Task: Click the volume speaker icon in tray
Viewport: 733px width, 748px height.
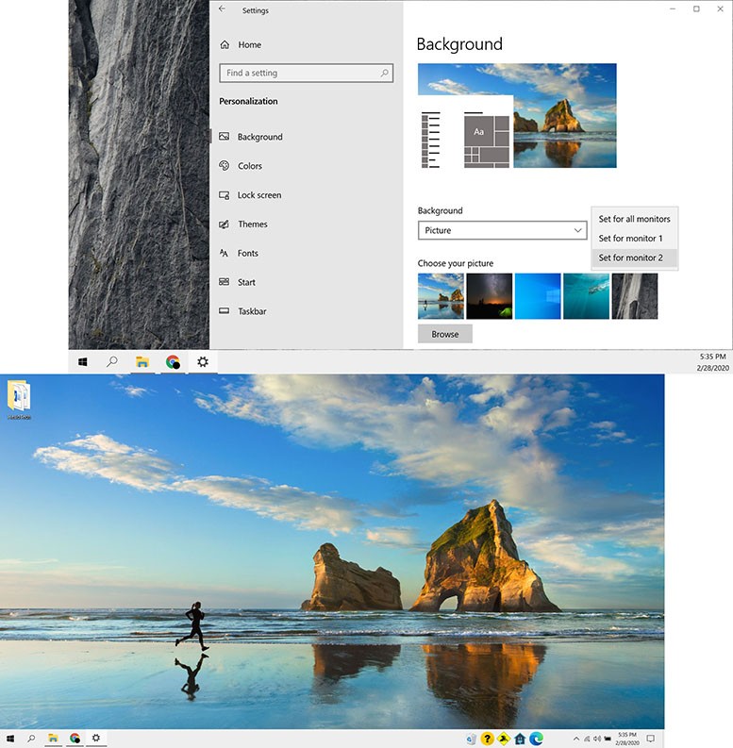Action: (x=597, y=739)
